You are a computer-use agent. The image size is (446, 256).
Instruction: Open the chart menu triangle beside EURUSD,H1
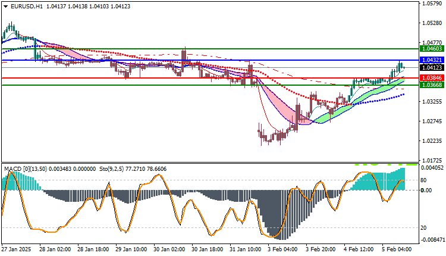6,7
